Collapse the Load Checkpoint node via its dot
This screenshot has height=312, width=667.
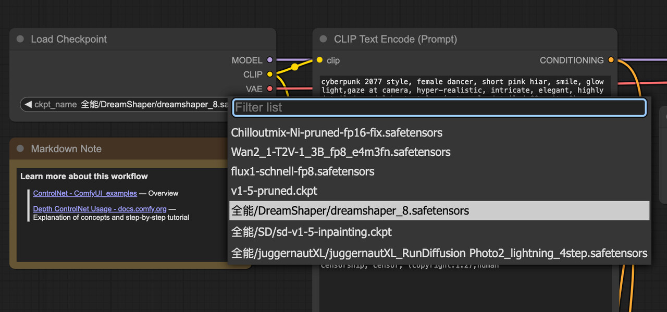pyautogui.click(x=20, y=39)
